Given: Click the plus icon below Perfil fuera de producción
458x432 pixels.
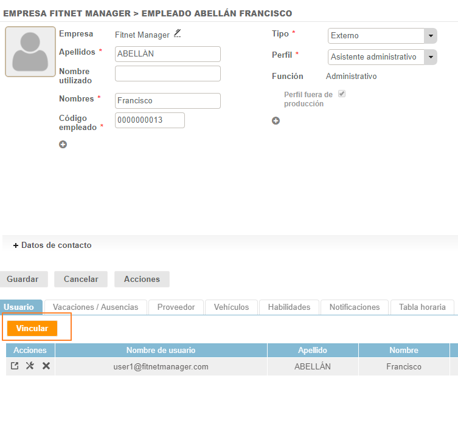Looking at the screenshot, I should [276, 121].
